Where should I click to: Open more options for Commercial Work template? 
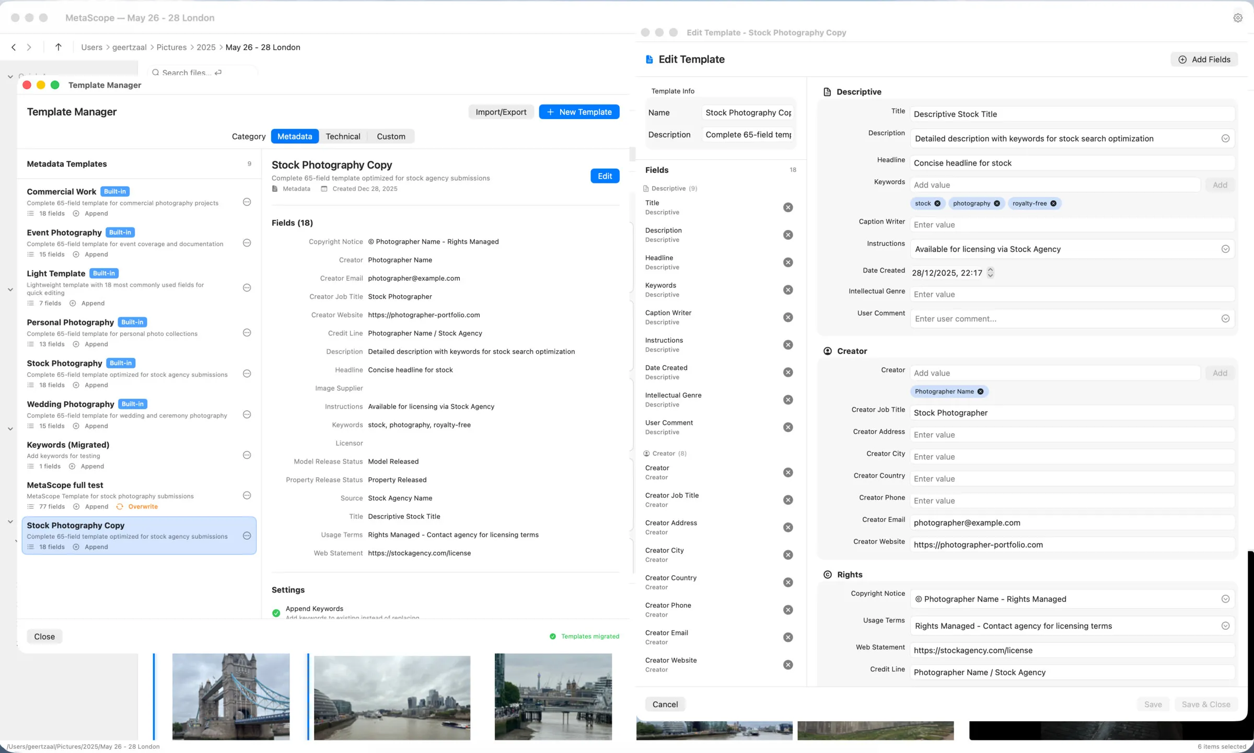click(247, 202)
